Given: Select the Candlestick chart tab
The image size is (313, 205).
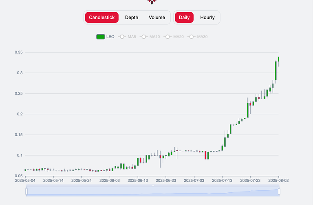Looking at the screenshot, I should coord(102,18).
